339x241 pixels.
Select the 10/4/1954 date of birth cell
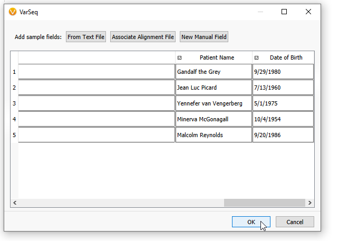[x=283, y=119]
